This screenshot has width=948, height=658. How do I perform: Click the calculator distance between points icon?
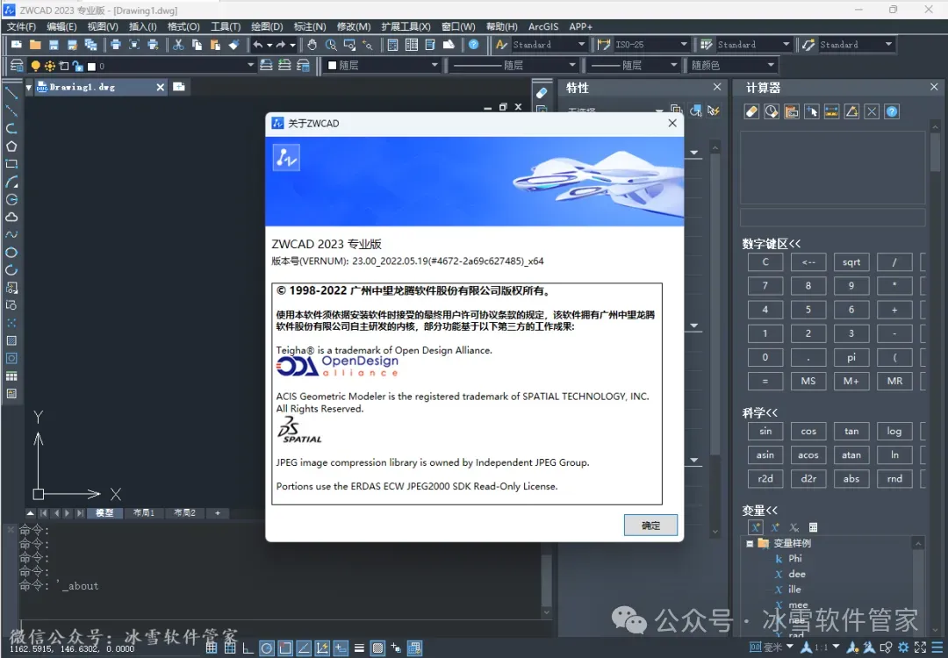tap(832, 111)
